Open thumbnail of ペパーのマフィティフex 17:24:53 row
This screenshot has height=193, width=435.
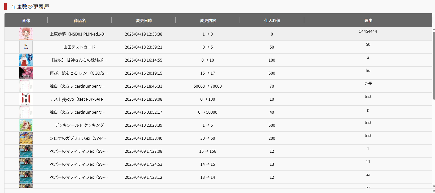(x=26, y=164)
